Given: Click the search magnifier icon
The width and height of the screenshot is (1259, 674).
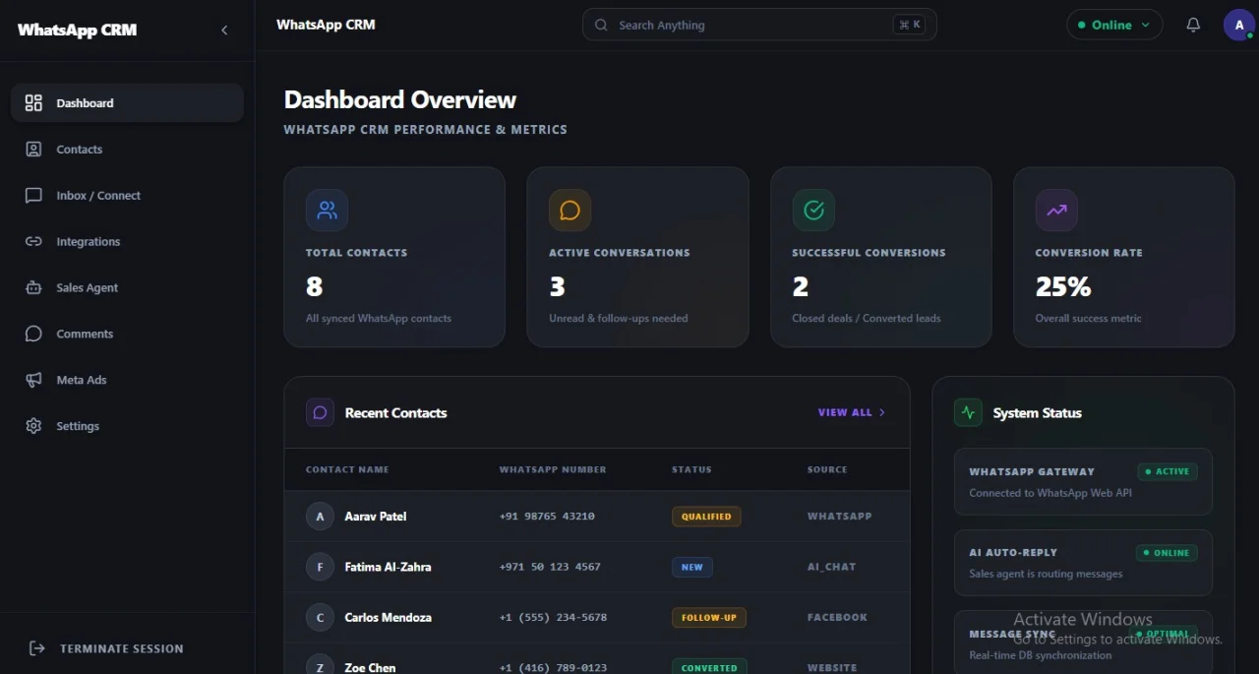Looking at the screenshot, I should click(601, 25).
